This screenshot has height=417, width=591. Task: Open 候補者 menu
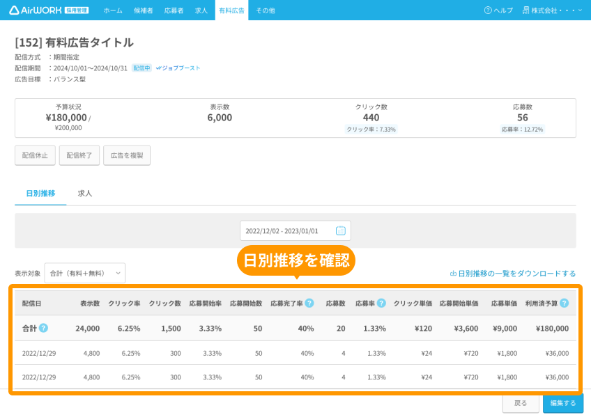click(x=144, y=10)
